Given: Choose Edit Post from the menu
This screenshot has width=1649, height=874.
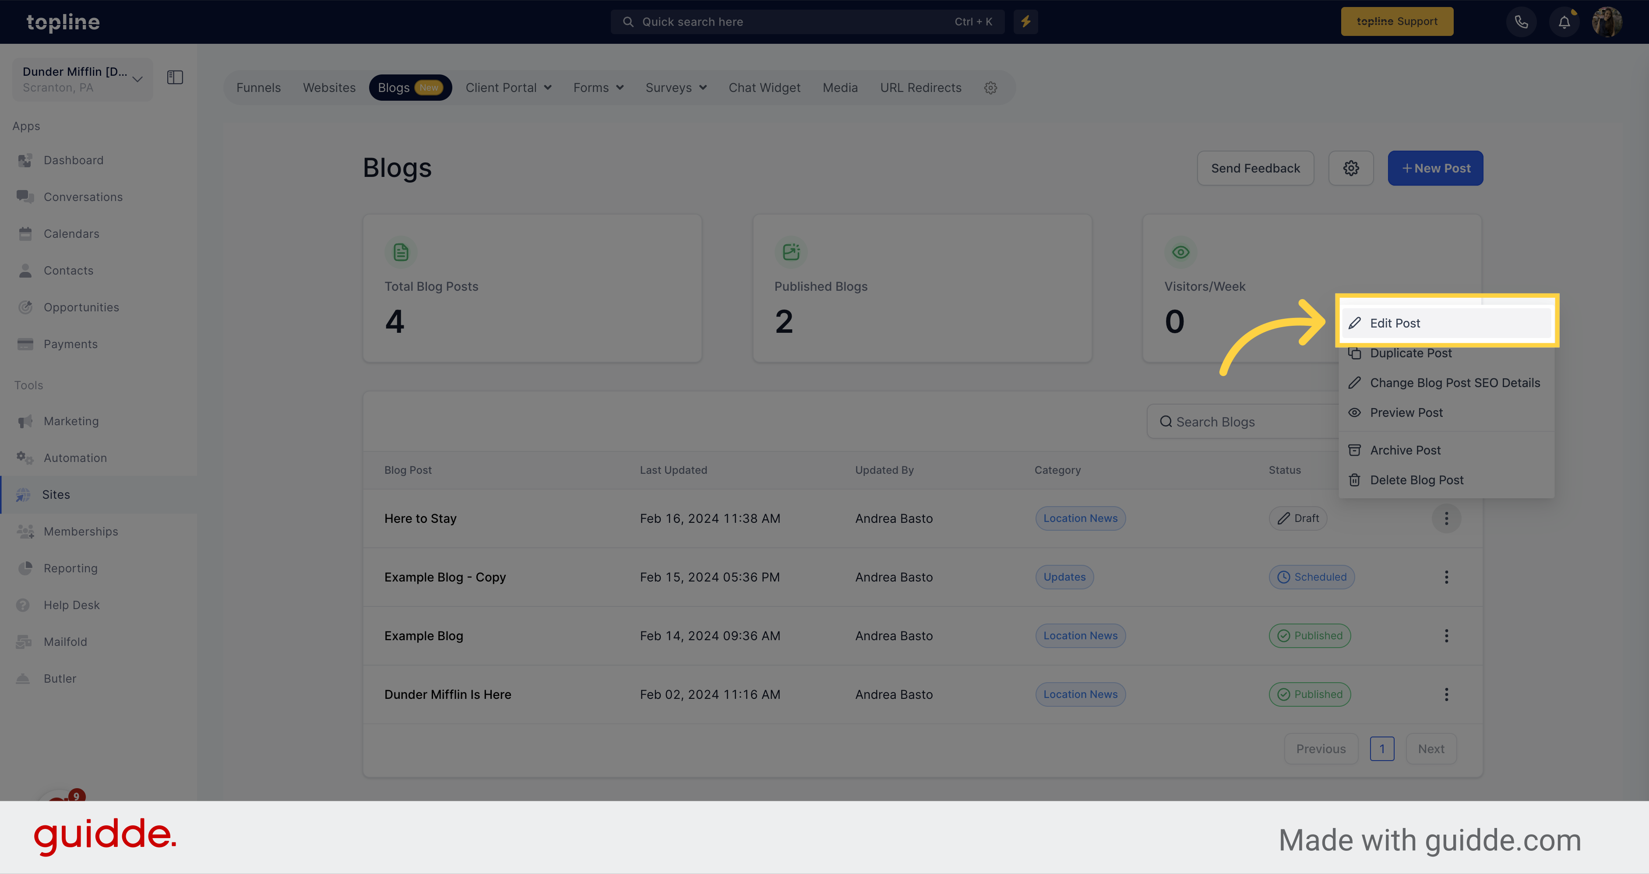Looking at the screenshot, I should pos(1446,323).
